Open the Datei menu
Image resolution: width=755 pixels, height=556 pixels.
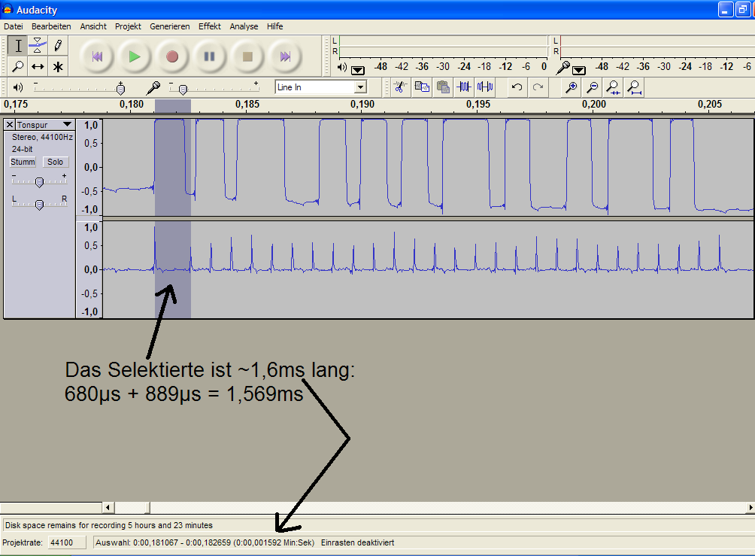click(x=14, y=26)
